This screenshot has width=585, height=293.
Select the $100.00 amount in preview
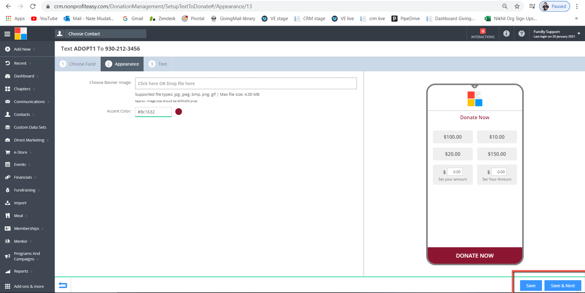[453, 137]
